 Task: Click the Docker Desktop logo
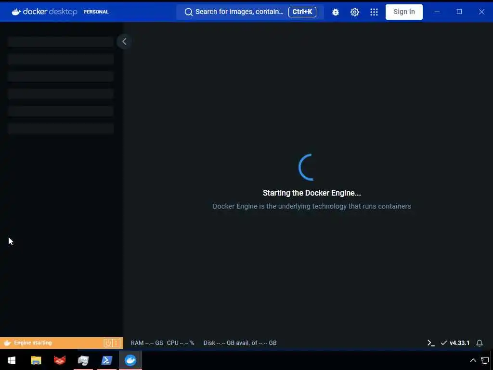pos(44,12)
